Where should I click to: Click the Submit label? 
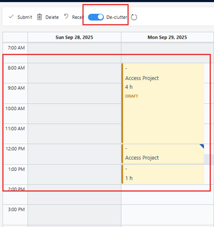point(25,17)
